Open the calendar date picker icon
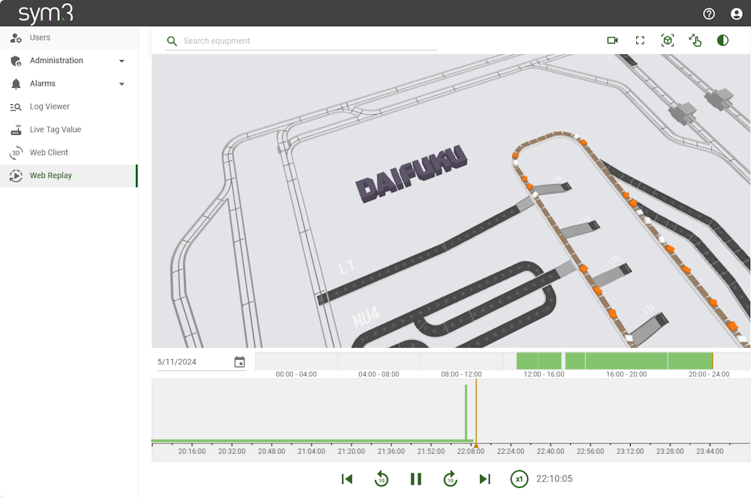The height and width of the screenshot is (498, 751). 240,362
